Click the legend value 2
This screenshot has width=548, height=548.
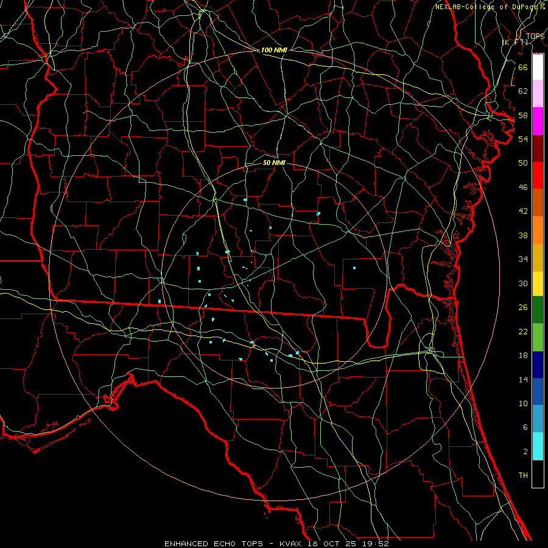(x=525, y=451)
